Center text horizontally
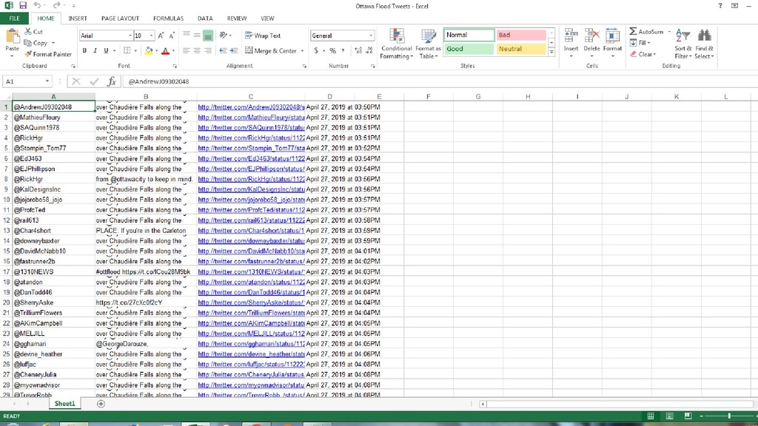Screen dimensions: 758x426 coord(197,51)
